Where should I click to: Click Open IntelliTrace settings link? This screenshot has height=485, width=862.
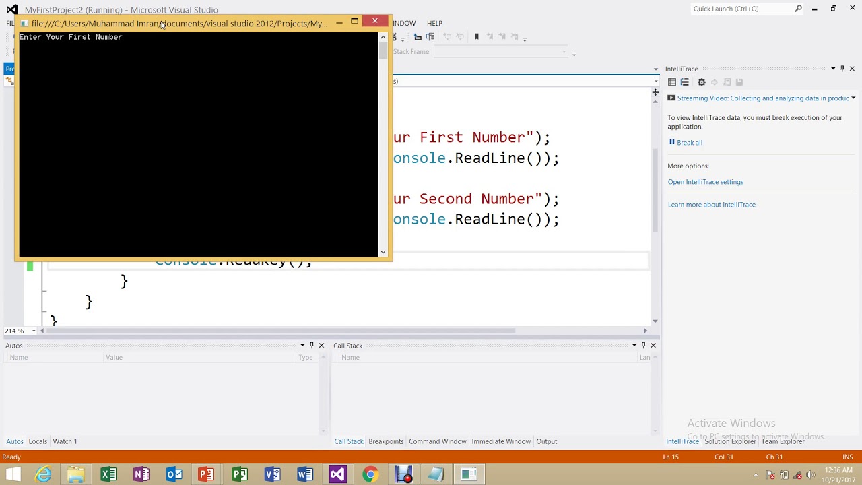tap(705, 182)
